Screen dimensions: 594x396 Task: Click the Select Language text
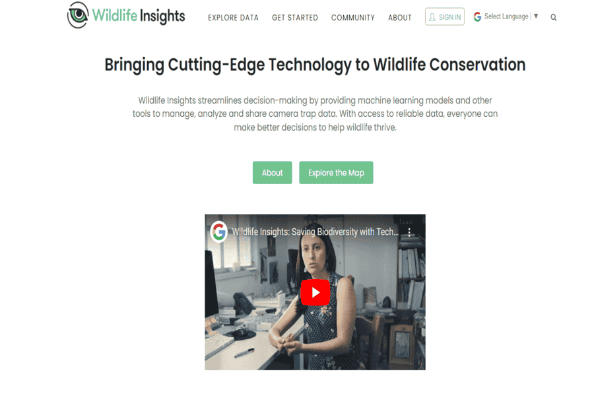pos(506,16)
